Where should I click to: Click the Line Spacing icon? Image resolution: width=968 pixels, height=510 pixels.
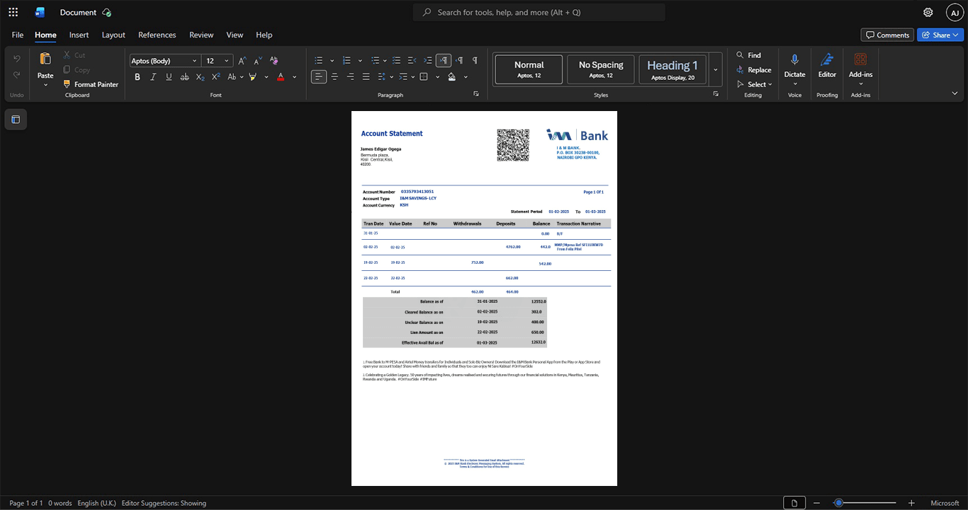pos(381,76)
